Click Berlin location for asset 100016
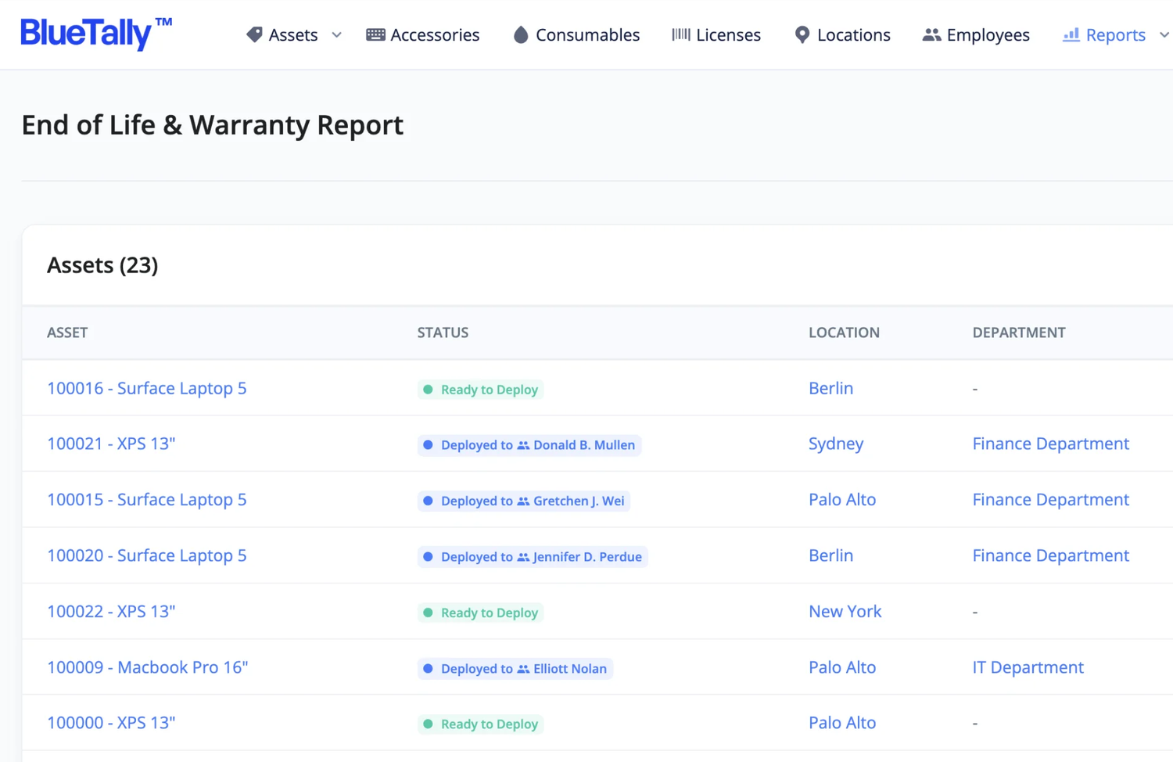Screen dimensions: 1173x762 (830, 388)
